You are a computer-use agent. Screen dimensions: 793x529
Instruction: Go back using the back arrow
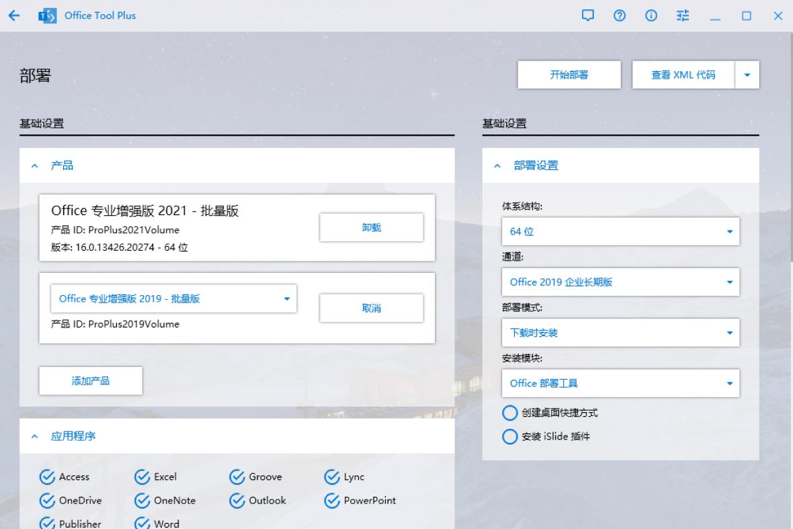14,15
